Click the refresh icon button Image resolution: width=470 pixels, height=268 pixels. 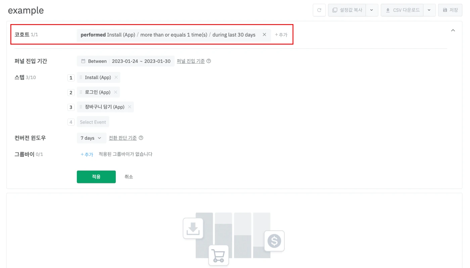(319, 10)
